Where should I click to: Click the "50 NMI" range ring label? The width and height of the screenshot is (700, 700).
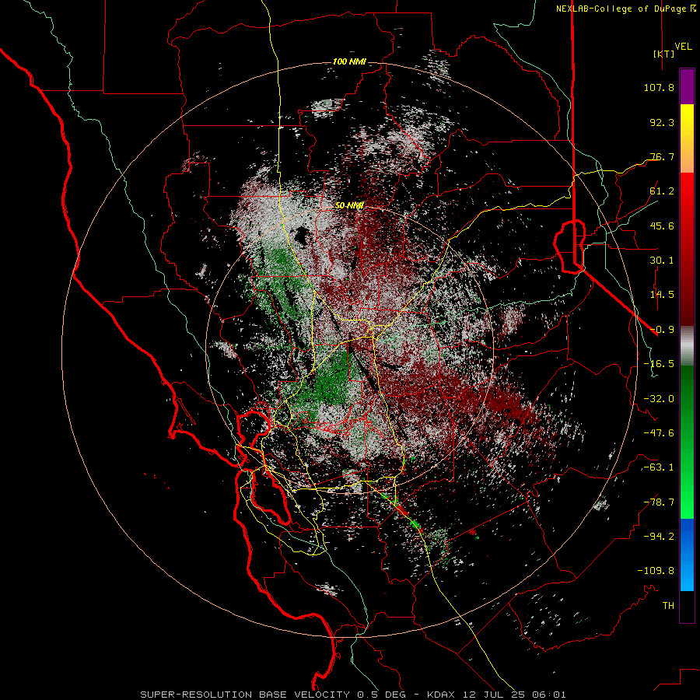point(349,205)
